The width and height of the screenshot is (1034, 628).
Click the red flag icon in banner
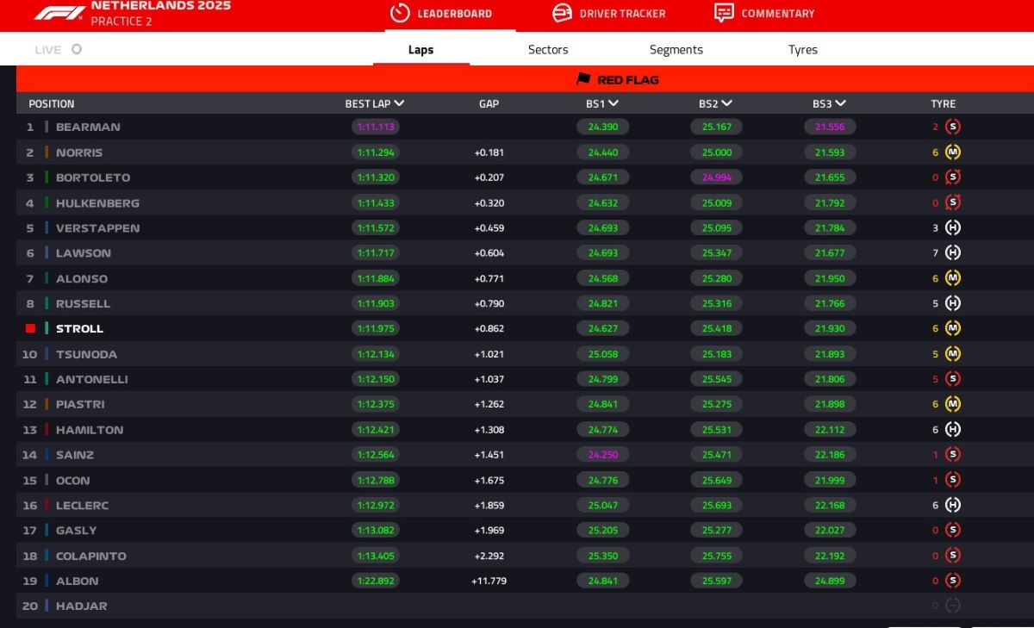coord(583,79)
